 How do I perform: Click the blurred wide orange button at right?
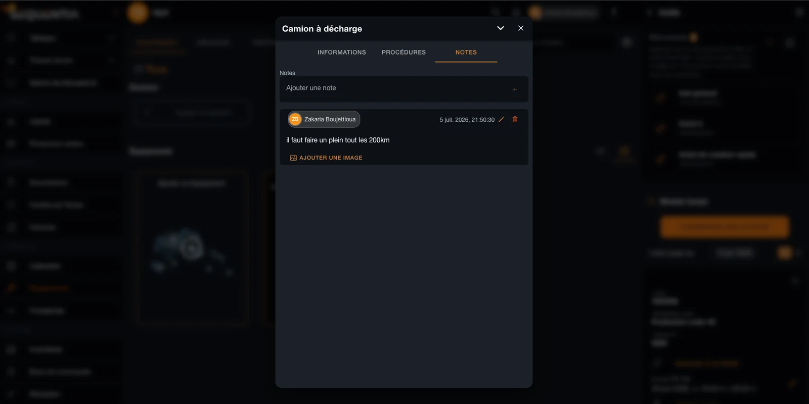(x=725, y=227)
